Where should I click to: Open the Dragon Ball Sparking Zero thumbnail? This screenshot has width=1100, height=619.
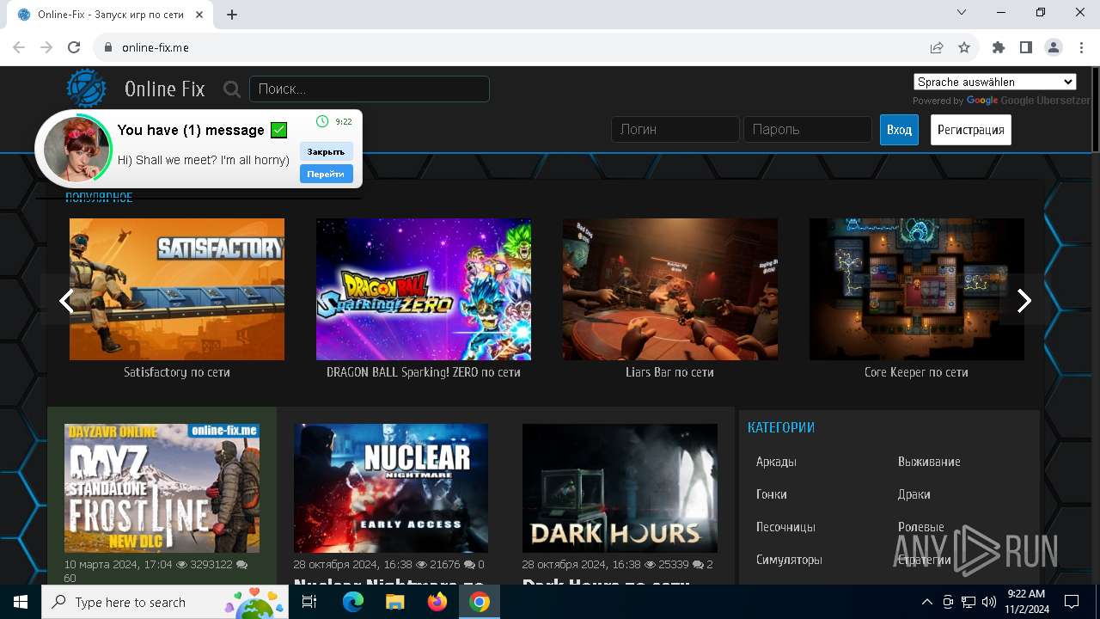point(424,289)
